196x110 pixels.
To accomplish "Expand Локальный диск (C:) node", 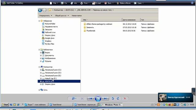I will coord(41,70).
